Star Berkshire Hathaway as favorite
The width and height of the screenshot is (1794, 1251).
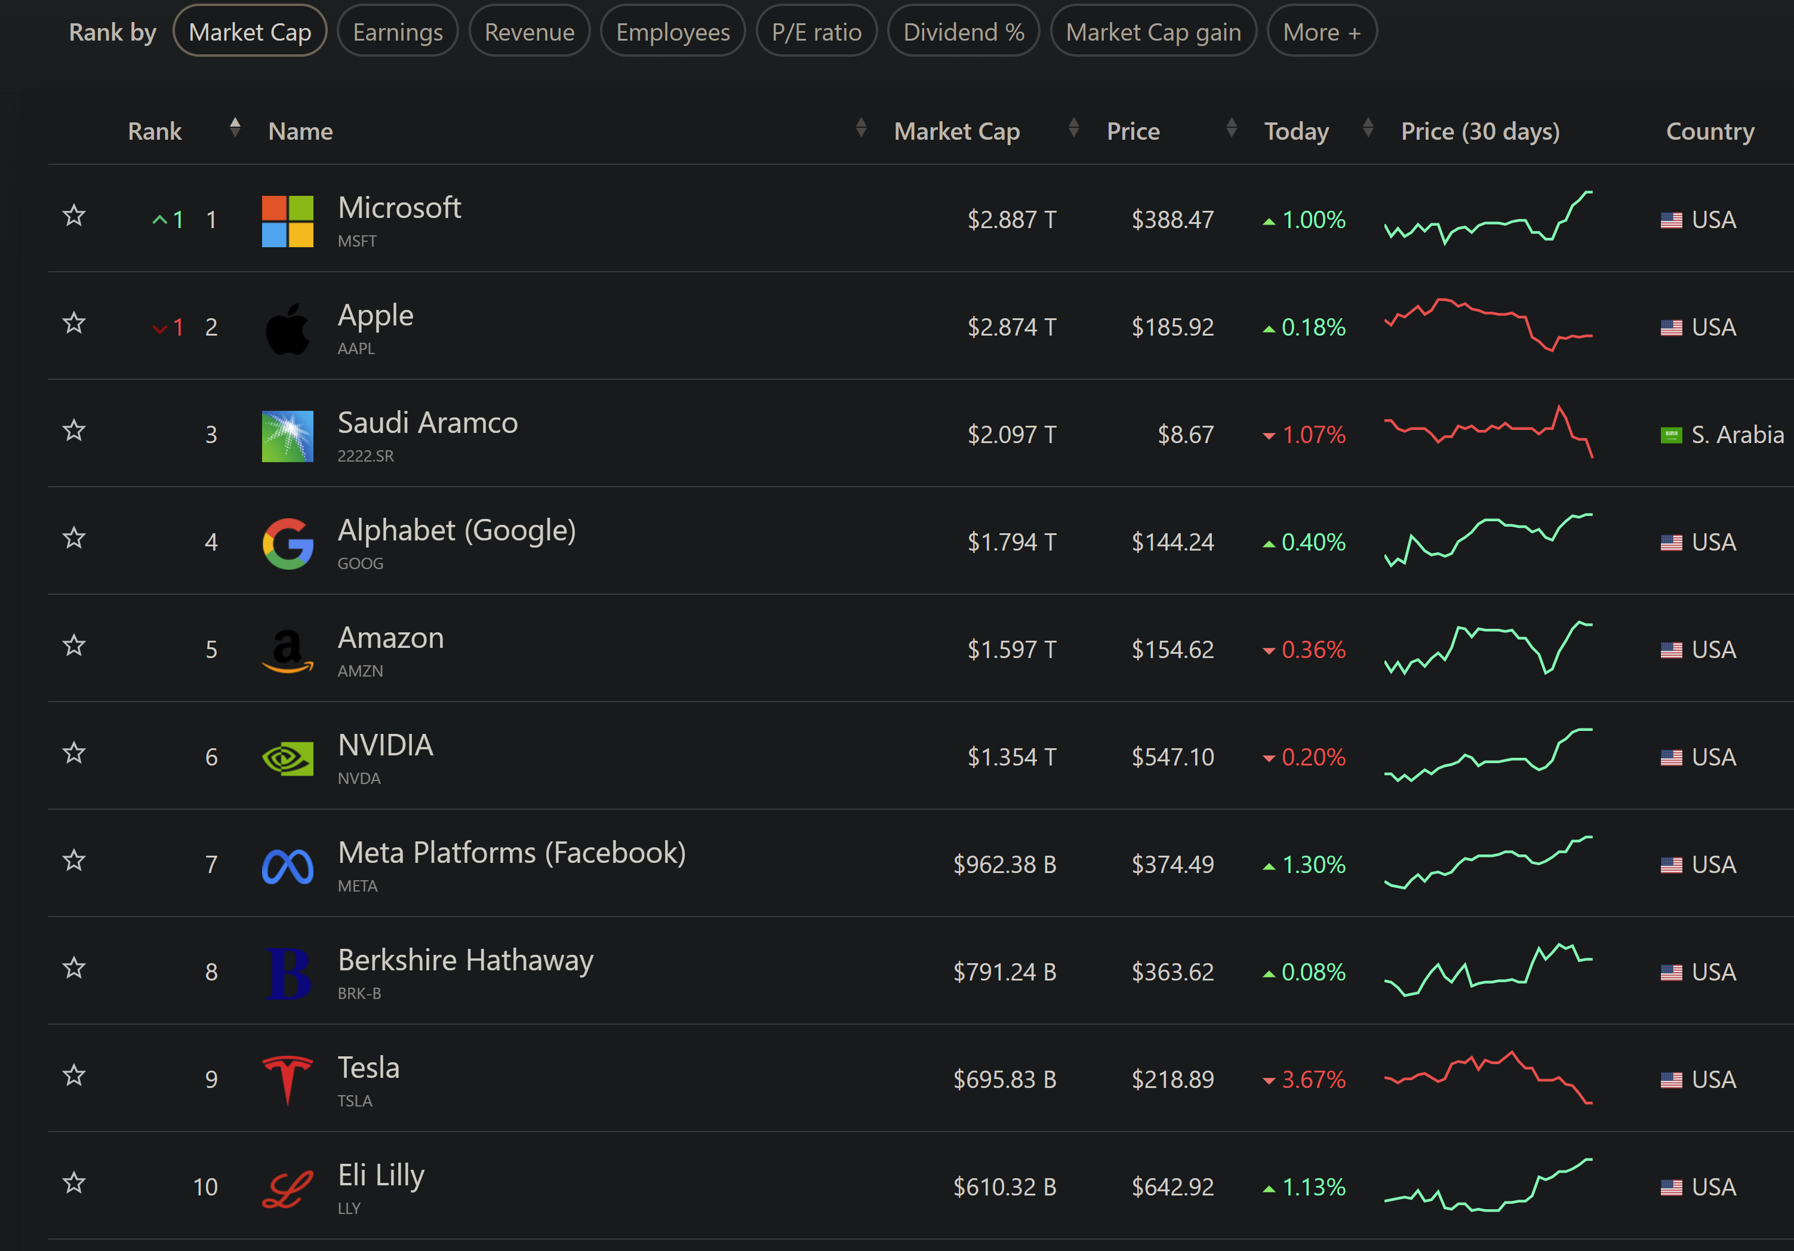pyautogui.click(x=74, y=967)
